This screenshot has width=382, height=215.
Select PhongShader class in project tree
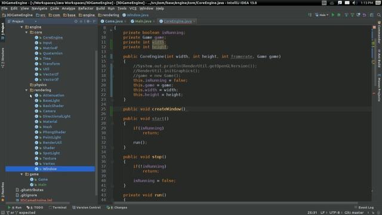[x=54, y=132]
